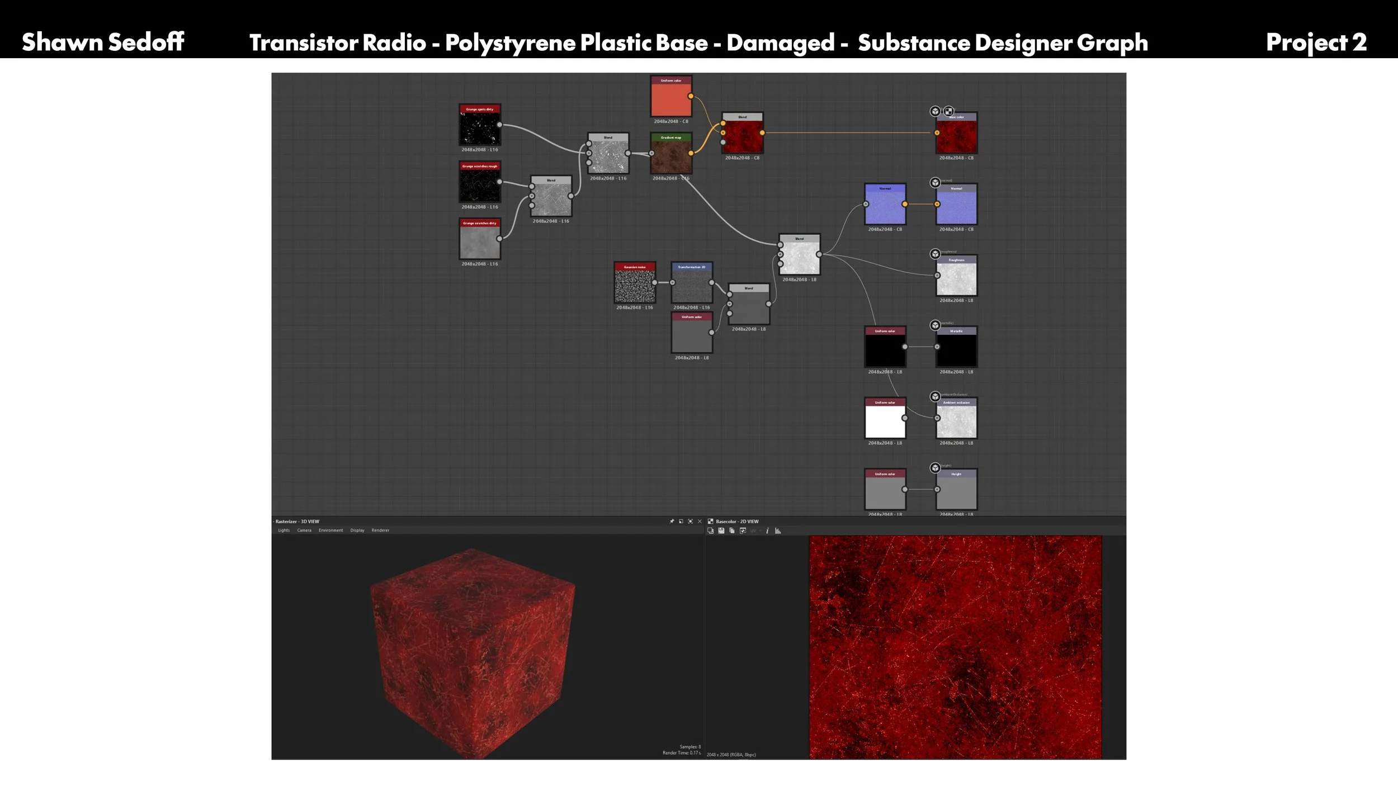Select the white Uniform color node
The height and width of the screenshot is (786, 1398).
885,418
